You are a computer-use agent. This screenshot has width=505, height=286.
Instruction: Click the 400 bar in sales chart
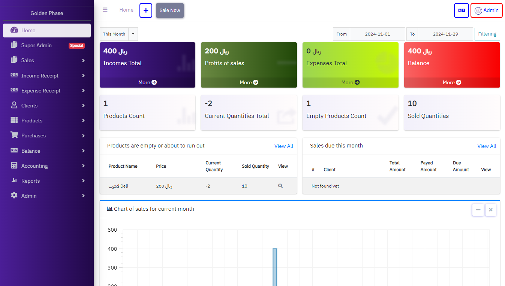click(x=275, y=267)
